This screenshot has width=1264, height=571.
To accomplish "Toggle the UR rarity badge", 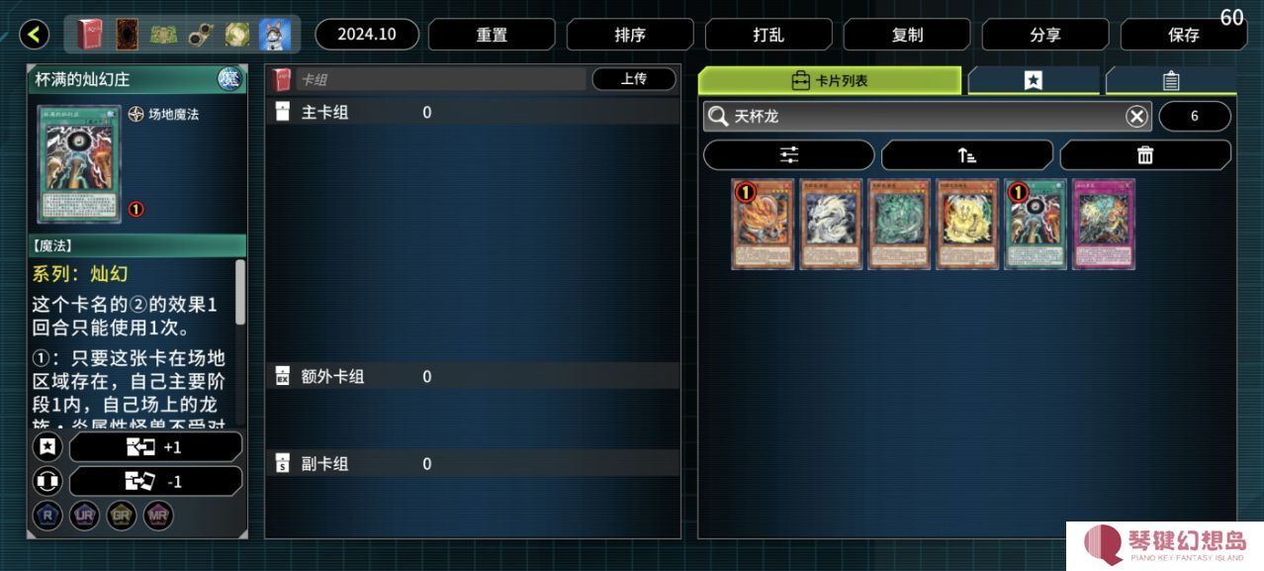I will pyautogui.click(x=84, y=515).
